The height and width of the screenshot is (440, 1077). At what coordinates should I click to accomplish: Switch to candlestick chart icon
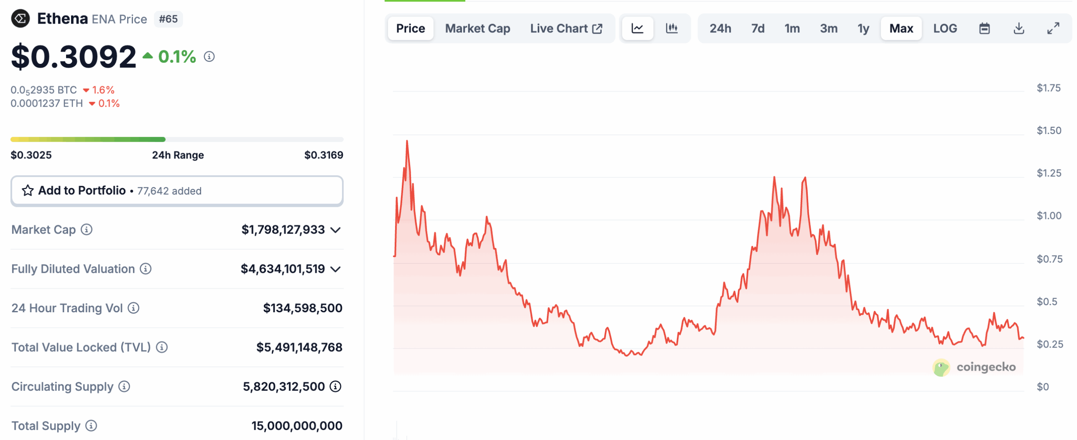tap(671, 29)
